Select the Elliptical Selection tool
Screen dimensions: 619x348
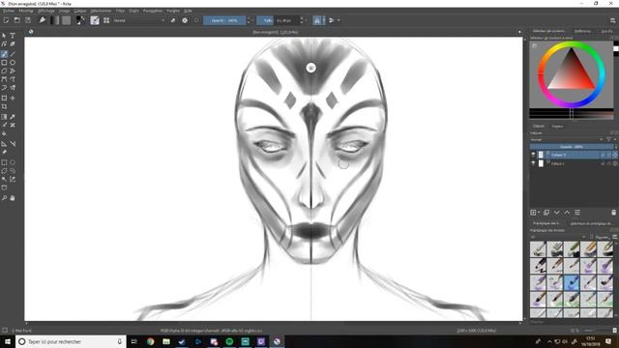(x=13, y=162)
